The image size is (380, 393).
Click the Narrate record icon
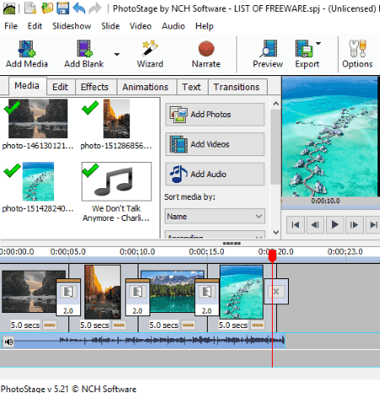[206, 49]
